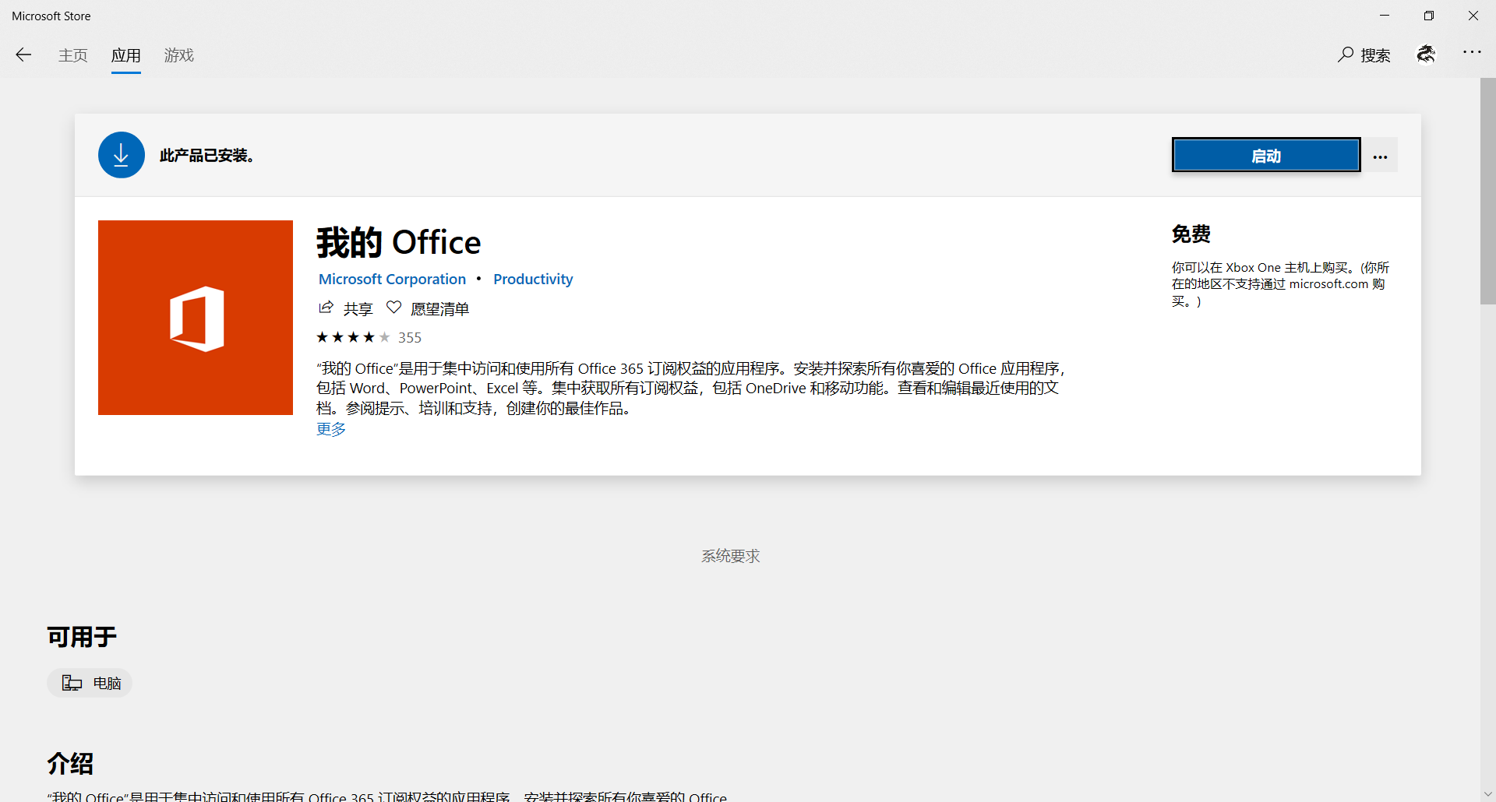Screen dimensions: 1496x802
Task: Share the app via 共享
Action: 346,308
